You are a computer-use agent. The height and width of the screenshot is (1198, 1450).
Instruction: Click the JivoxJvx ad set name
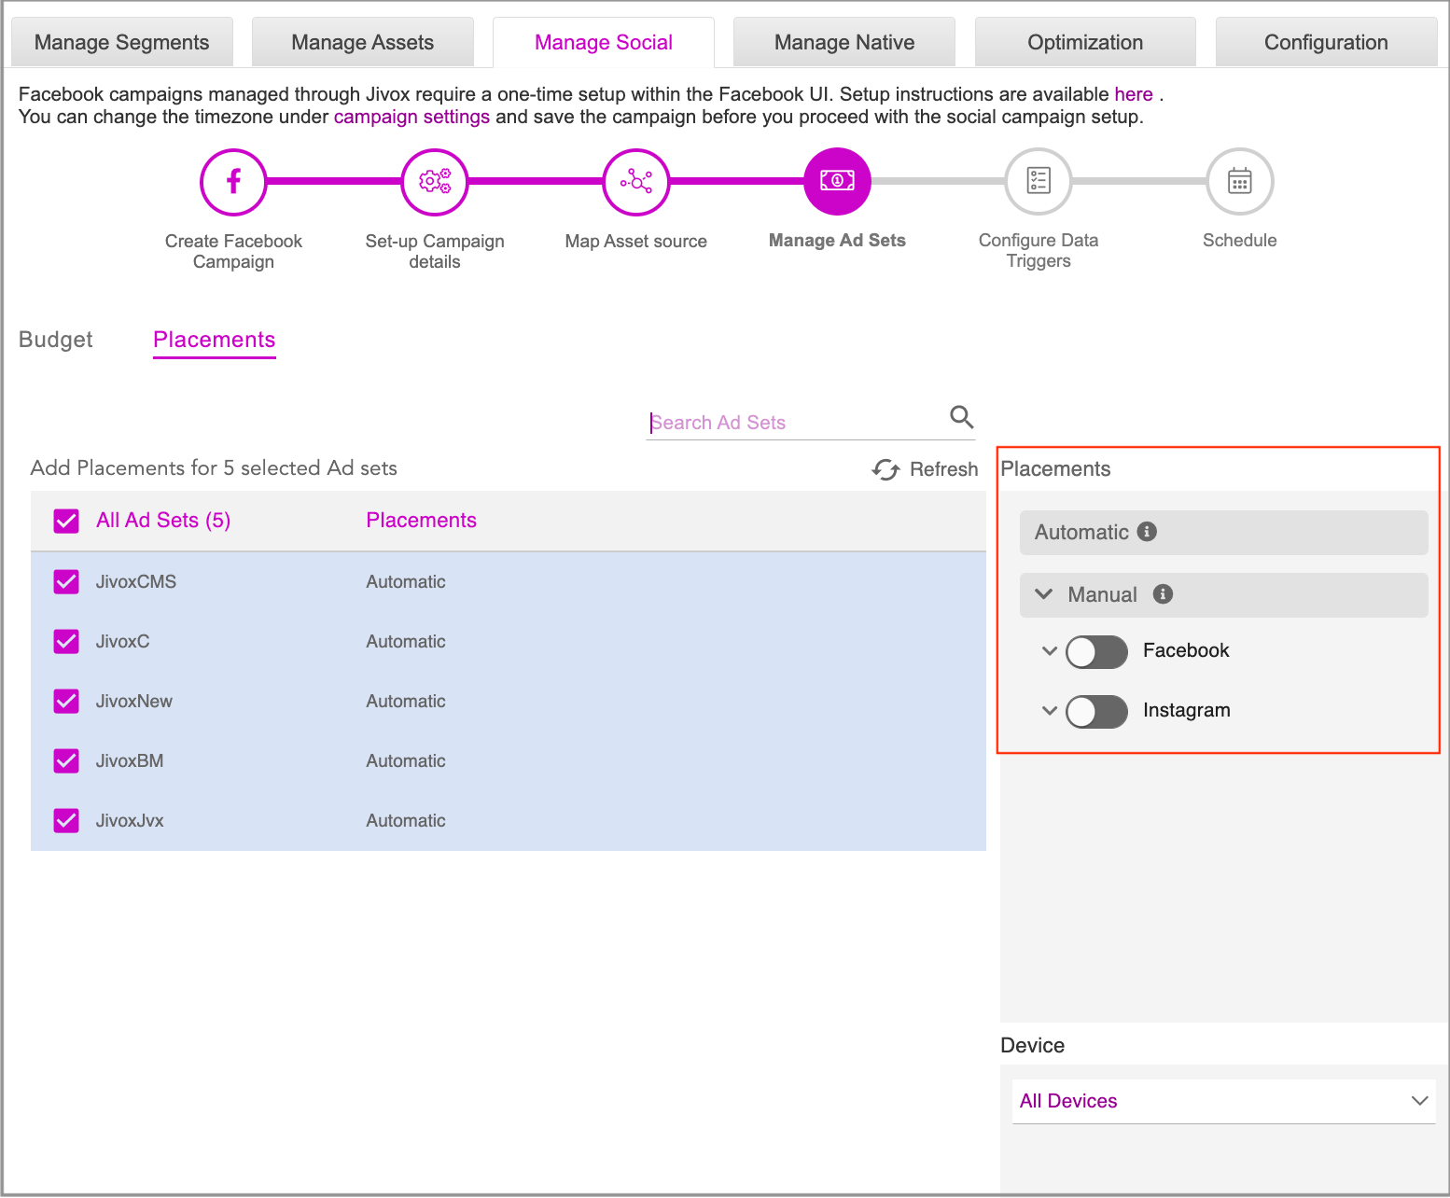(x=130, y=821)
